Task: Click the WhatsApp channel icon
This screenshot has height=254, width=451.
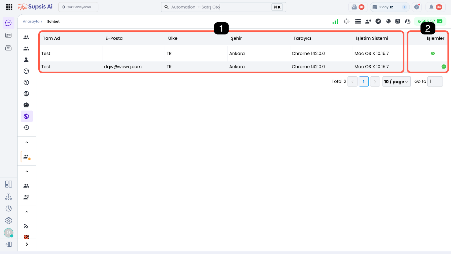Action: pyautogui.click(x=388, y=21)
